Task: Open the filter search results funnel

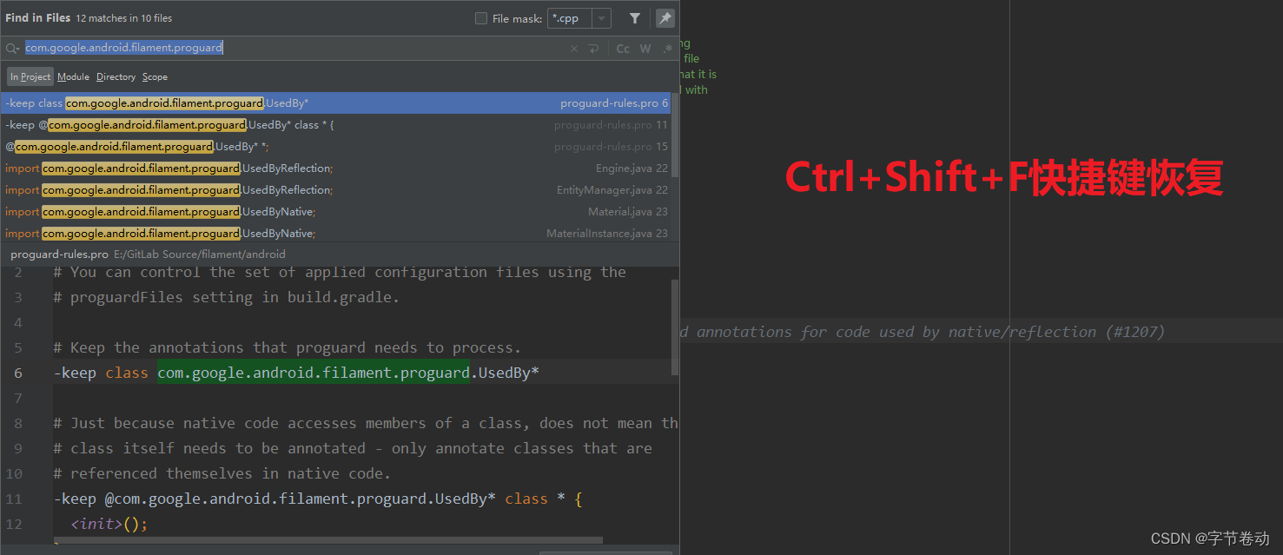Action: coord(635,18)
